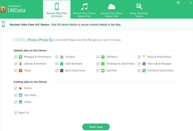The height and width of the screenshot is (131, 193).
Task: Click the 'Viber Calls & Messages' label
Action: 159,64
